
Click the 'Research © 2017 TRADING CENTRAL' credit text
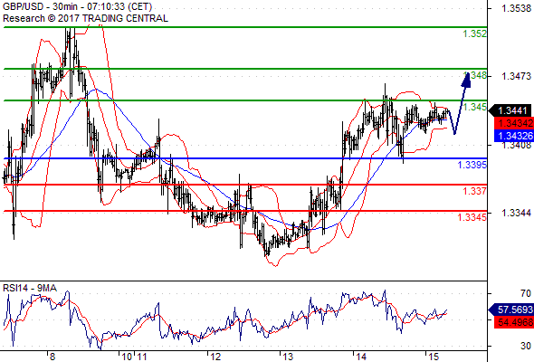(x=85, y=18)
